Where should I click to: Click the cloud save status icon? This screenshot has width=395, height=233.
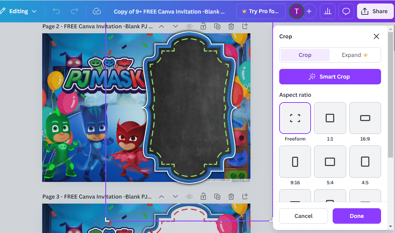pos(97,11)
